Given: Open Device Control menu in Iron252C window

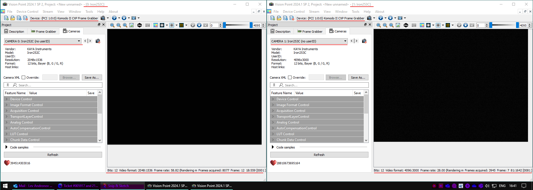Looking at the screenshot, I should (x=27, y=11).
